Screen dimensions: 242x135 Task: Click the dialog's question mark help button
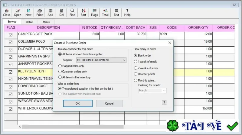[x=164, y=103]
